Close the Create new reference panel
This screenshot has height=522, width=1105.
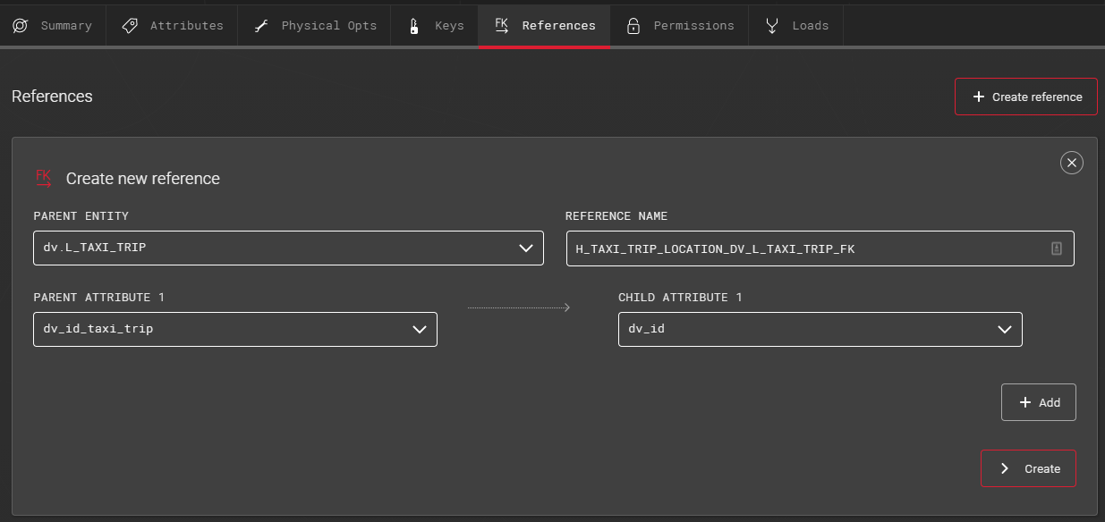(x=1071, y=162)
